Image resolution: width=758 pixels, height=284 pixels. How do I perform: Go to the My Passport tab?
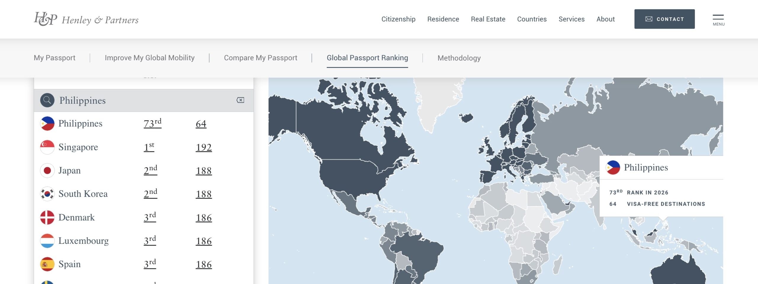[54, 58]
